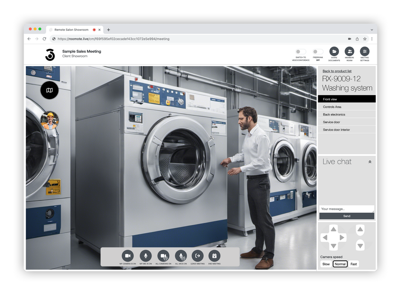The image size is (401, 295).
Task: Collapse the Live chat panel
Action: click(370, 161)
